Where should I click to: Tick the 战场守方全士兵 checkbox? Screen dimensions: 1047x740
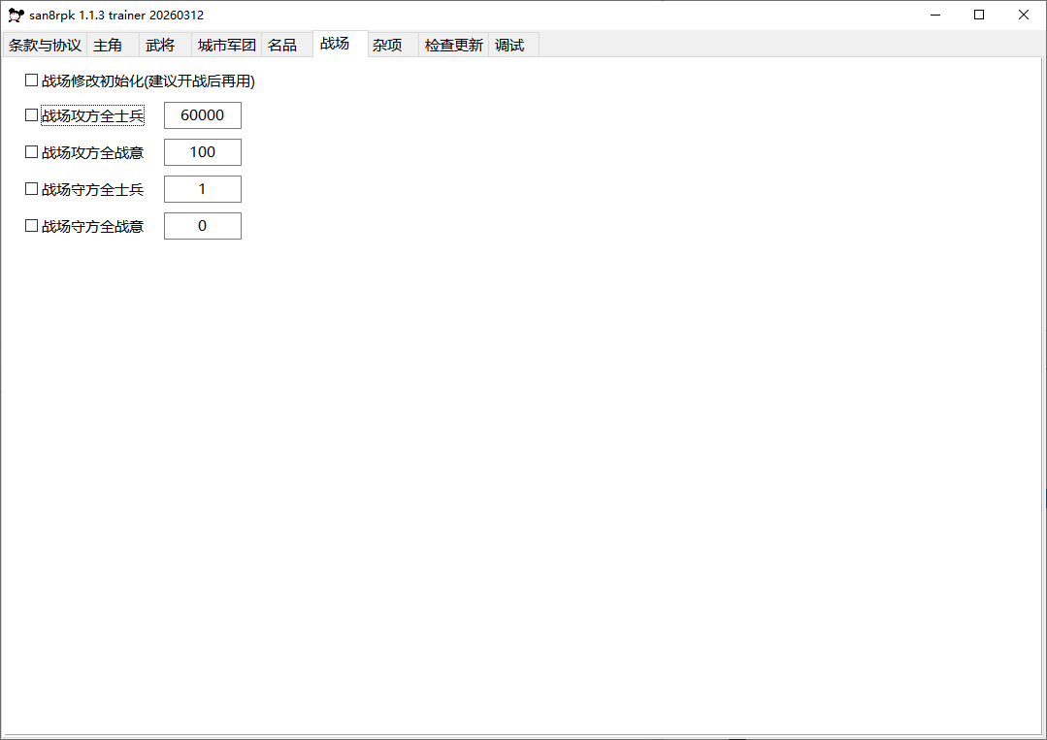coord(32,189)
